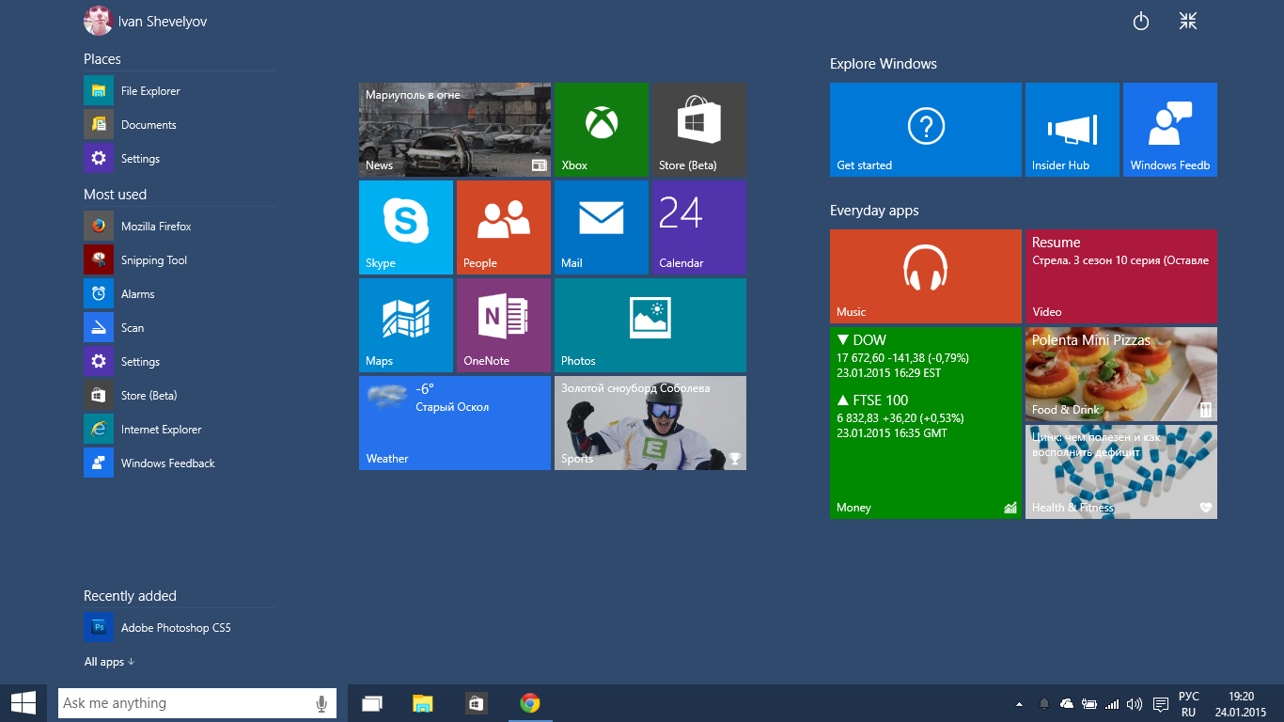
Task: Open the Alarms app in Most used
Action: click(x=180, y=294)
